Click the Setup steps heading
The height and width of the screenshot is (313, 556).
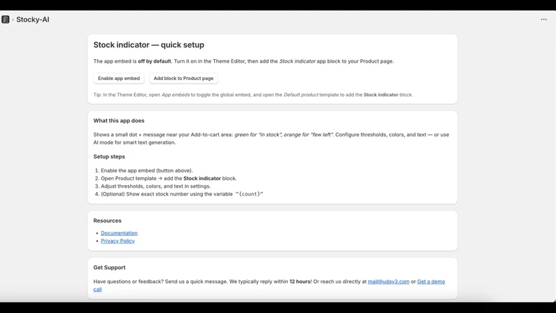(x=109, y=156)
